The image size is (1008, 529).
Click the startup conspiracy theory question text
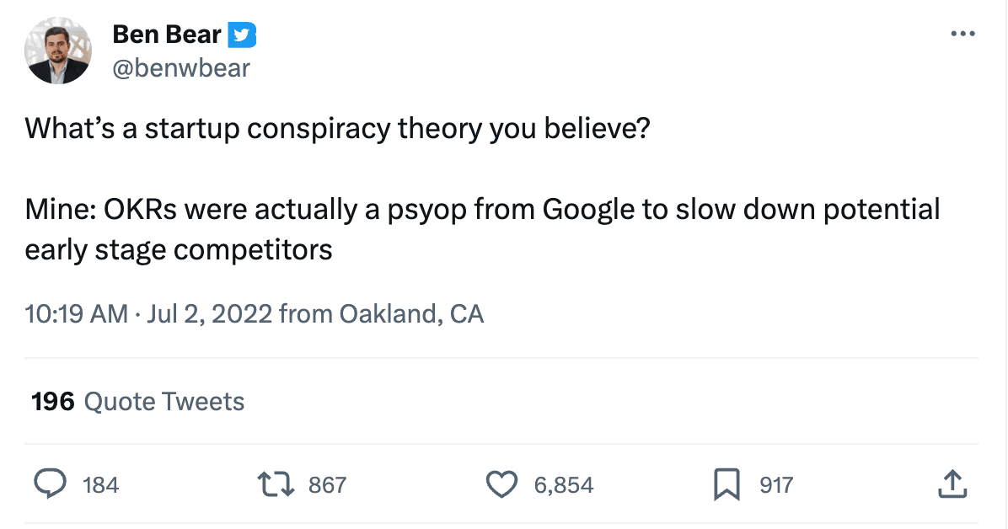(x=337, y=129)
